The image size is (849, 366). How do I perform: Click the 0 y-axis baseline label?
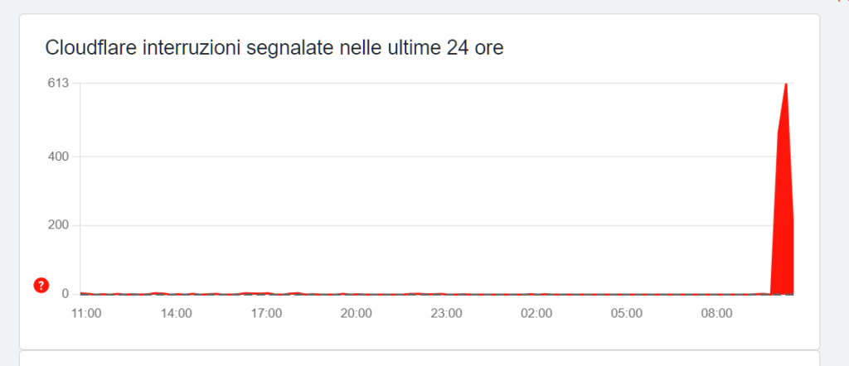coord(64,294)
